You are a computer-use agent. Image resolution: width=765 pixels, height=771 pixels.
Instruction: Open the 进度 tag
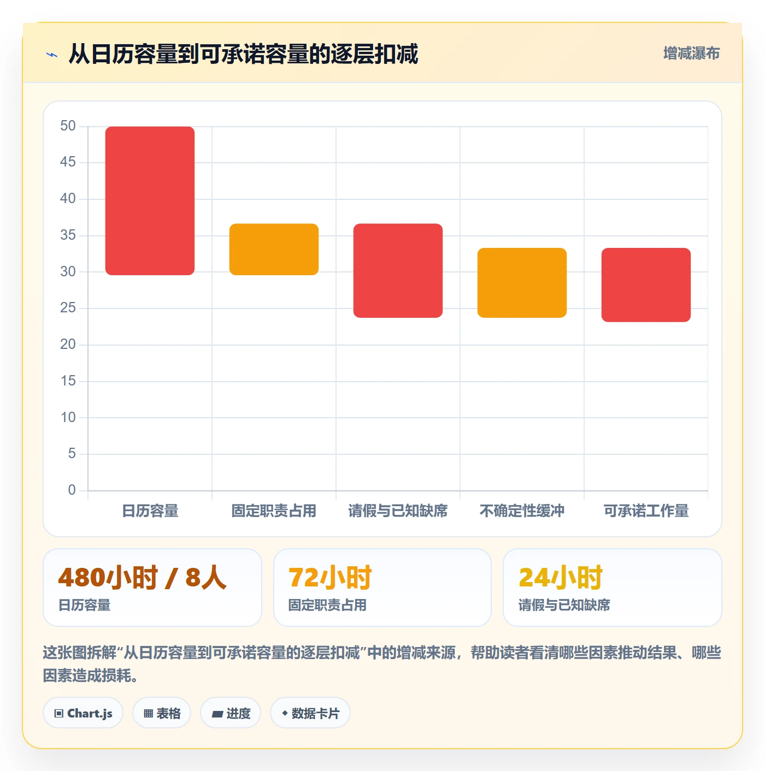pyautogui.click(x=231, y=713)
